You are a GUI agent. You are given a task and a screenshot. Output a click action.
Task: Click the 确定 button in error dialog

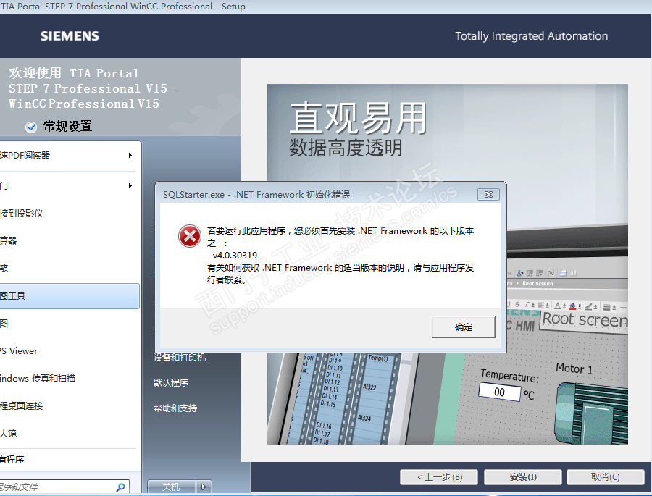coord(463,327)
